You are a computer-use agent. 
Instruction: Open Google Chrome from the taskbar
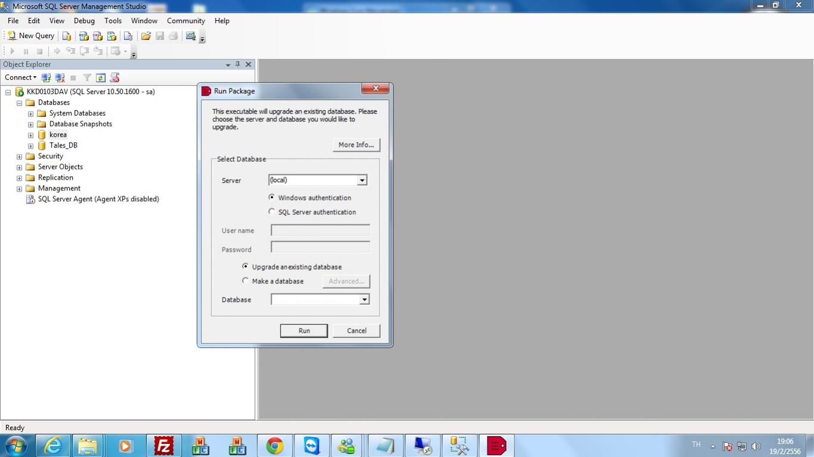point(274,446)
